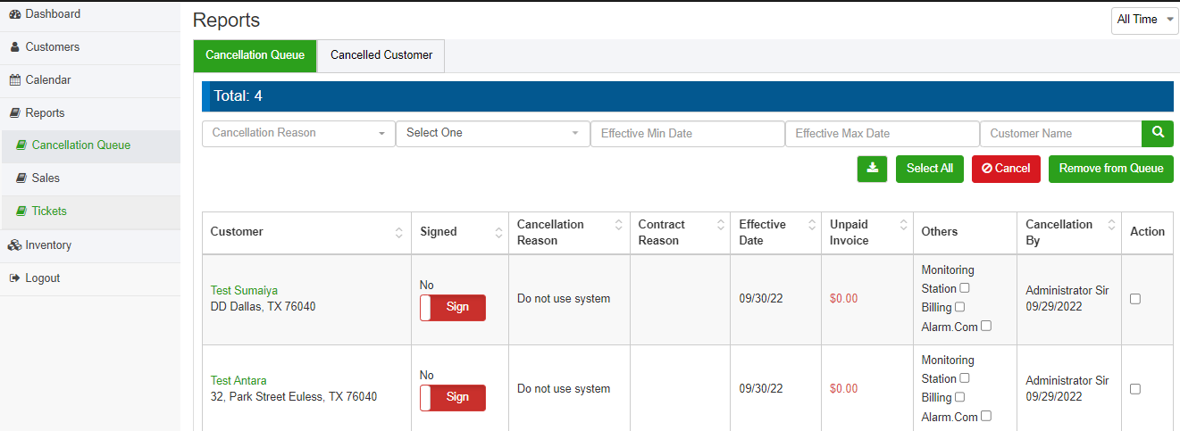Switch to the Cancelled Customer tab
1180x431 pixels.
point(381,55)
